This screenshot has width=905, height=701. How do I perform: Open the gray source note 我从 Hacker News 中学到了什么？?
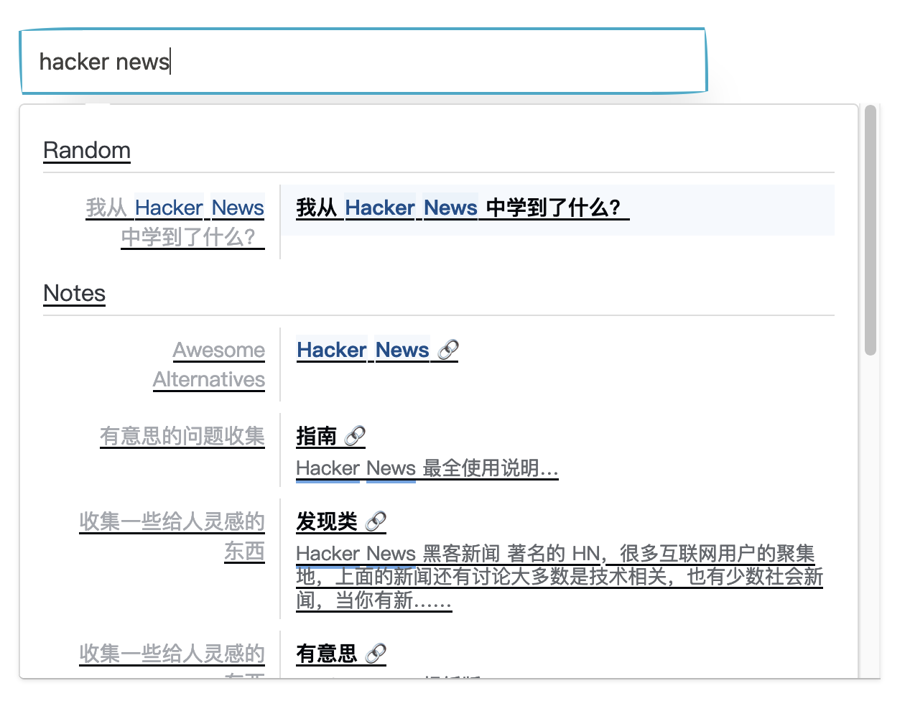pos(175,222)
